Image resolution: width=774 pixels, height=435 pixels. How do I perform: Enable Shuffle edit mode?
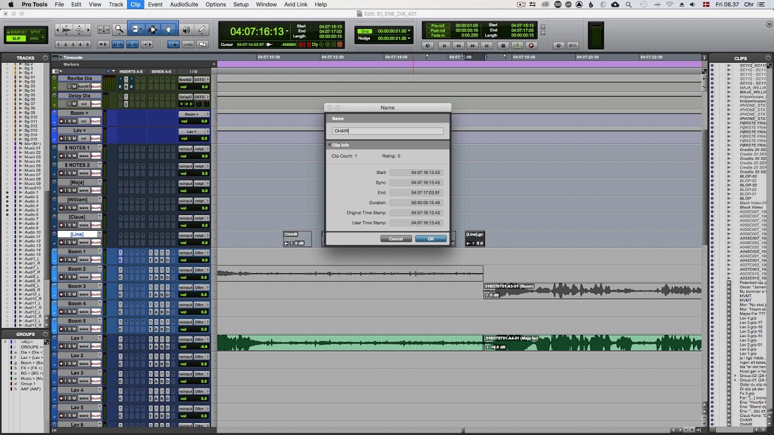point(18,32)
